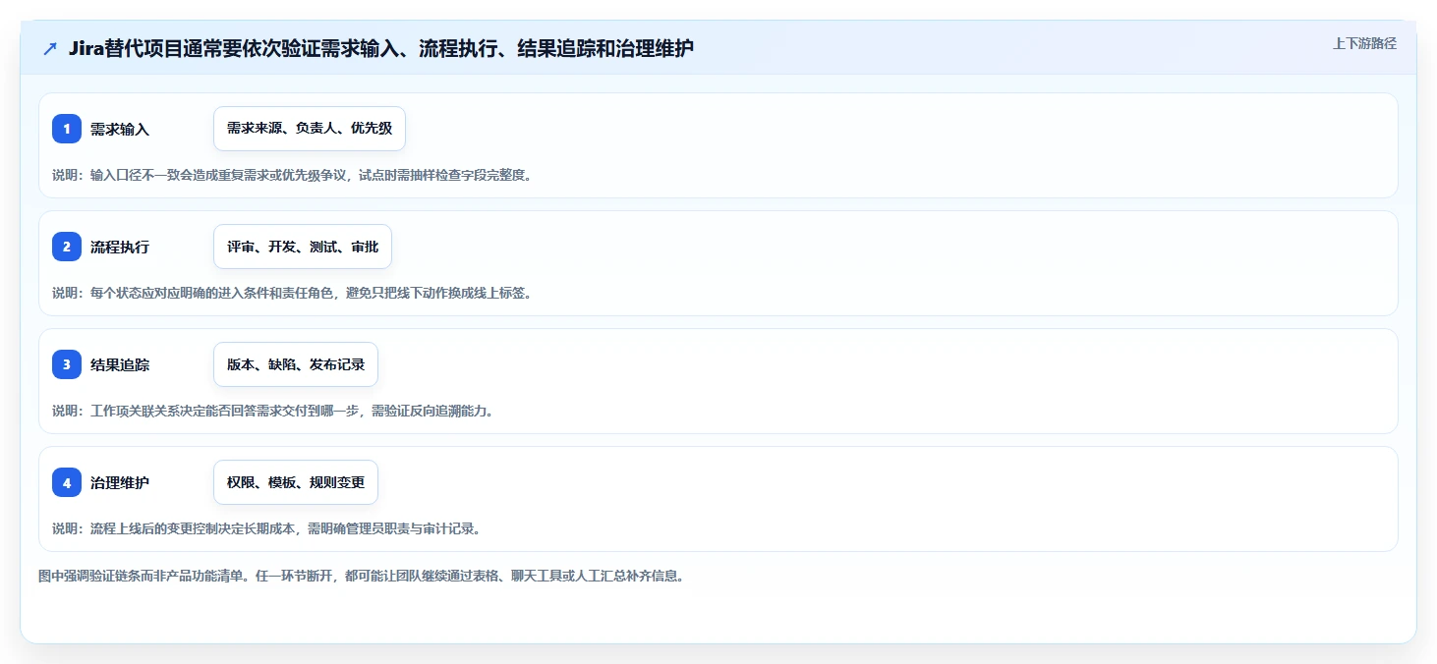Click the 上下游路径 label
The image size is (1437, 664).
click(x=1364, y=43)
